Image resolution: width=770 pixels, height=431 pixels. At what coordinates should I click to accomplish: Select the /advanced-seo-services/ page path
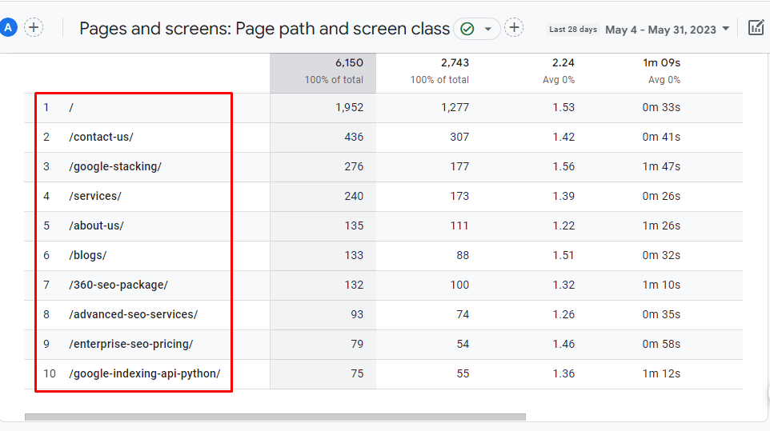134,314
